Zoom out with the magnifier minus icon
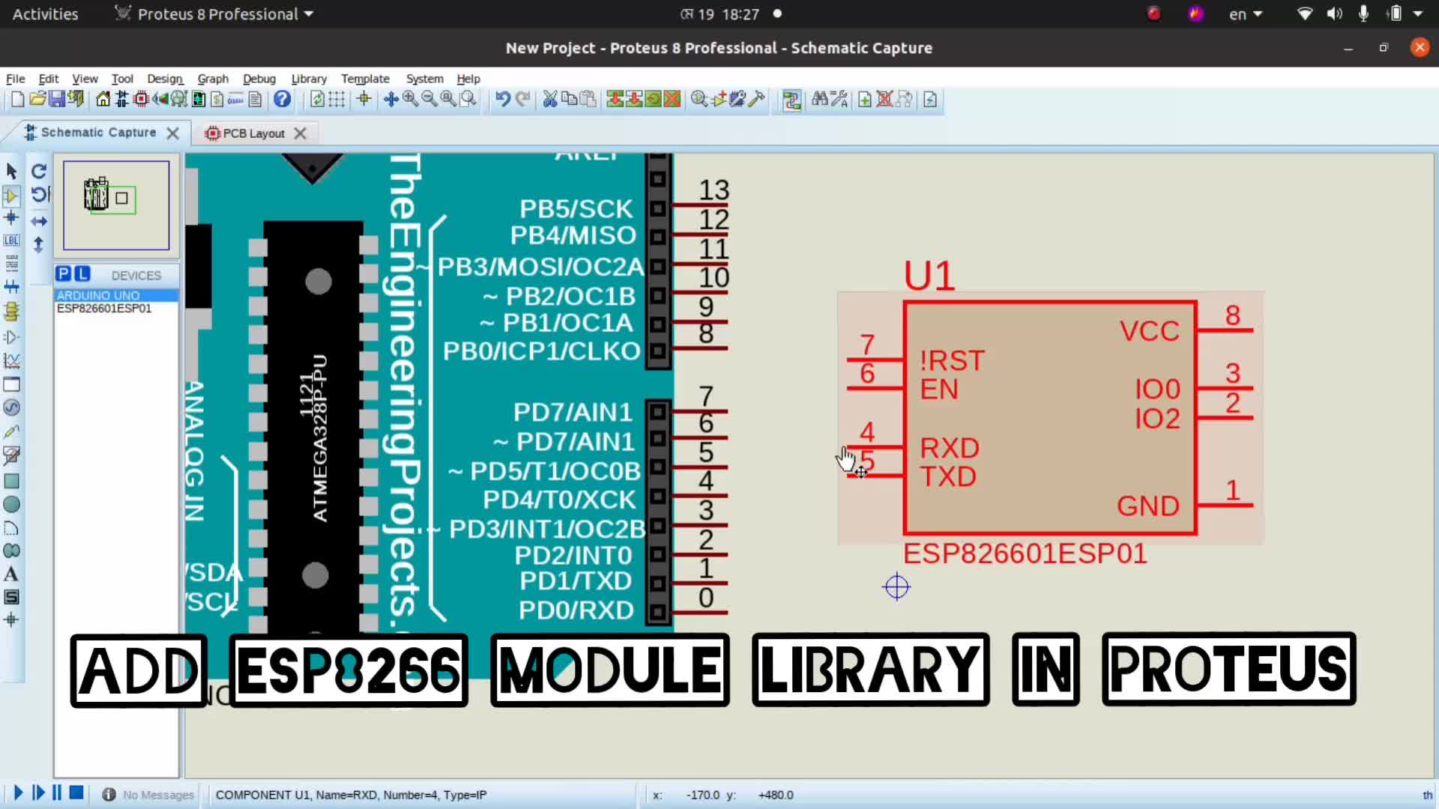The height and width of the screenshot is (809, 1439). [x=429, y=99]
